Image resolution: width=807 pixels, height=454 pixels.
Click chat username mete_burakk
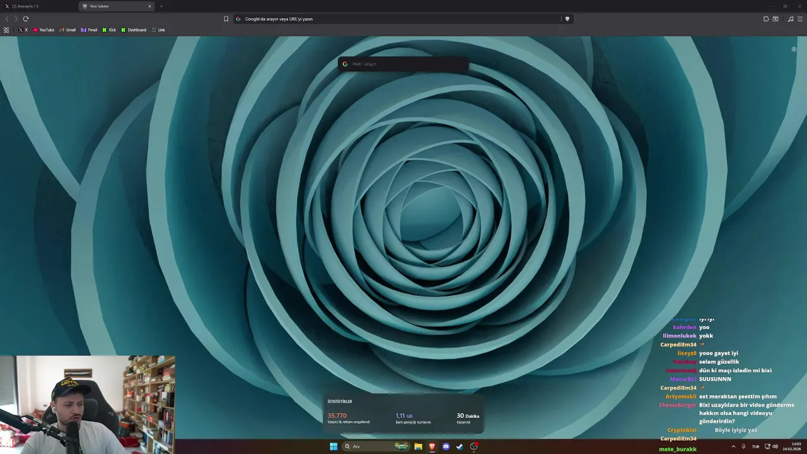678,449
